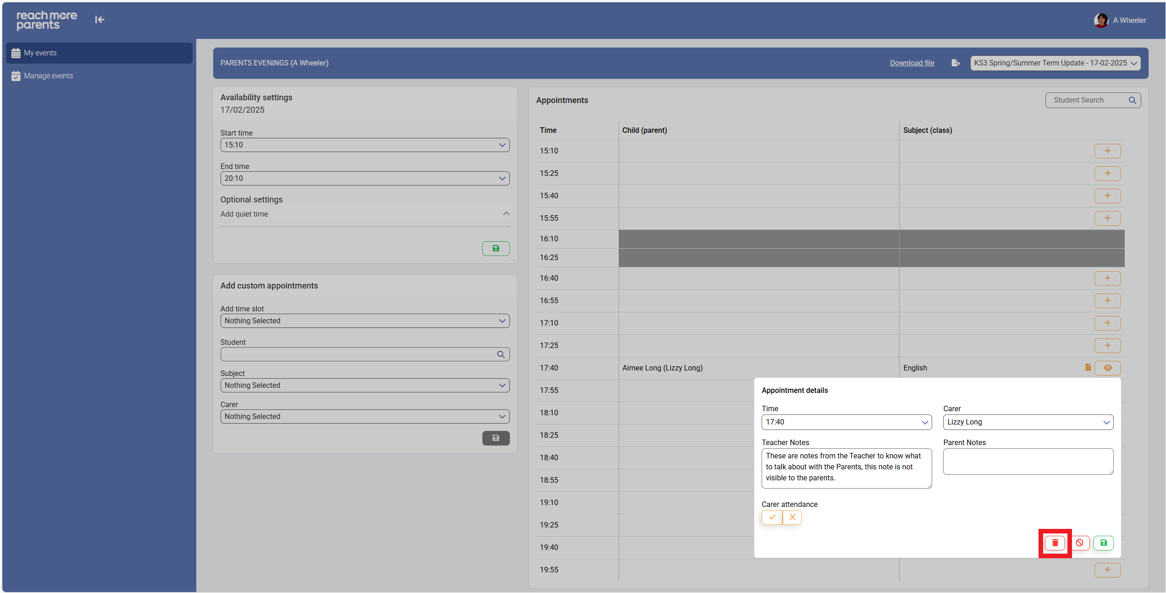Open My events in sidebar
The image size is (1166, 593).
coord(40,53)
